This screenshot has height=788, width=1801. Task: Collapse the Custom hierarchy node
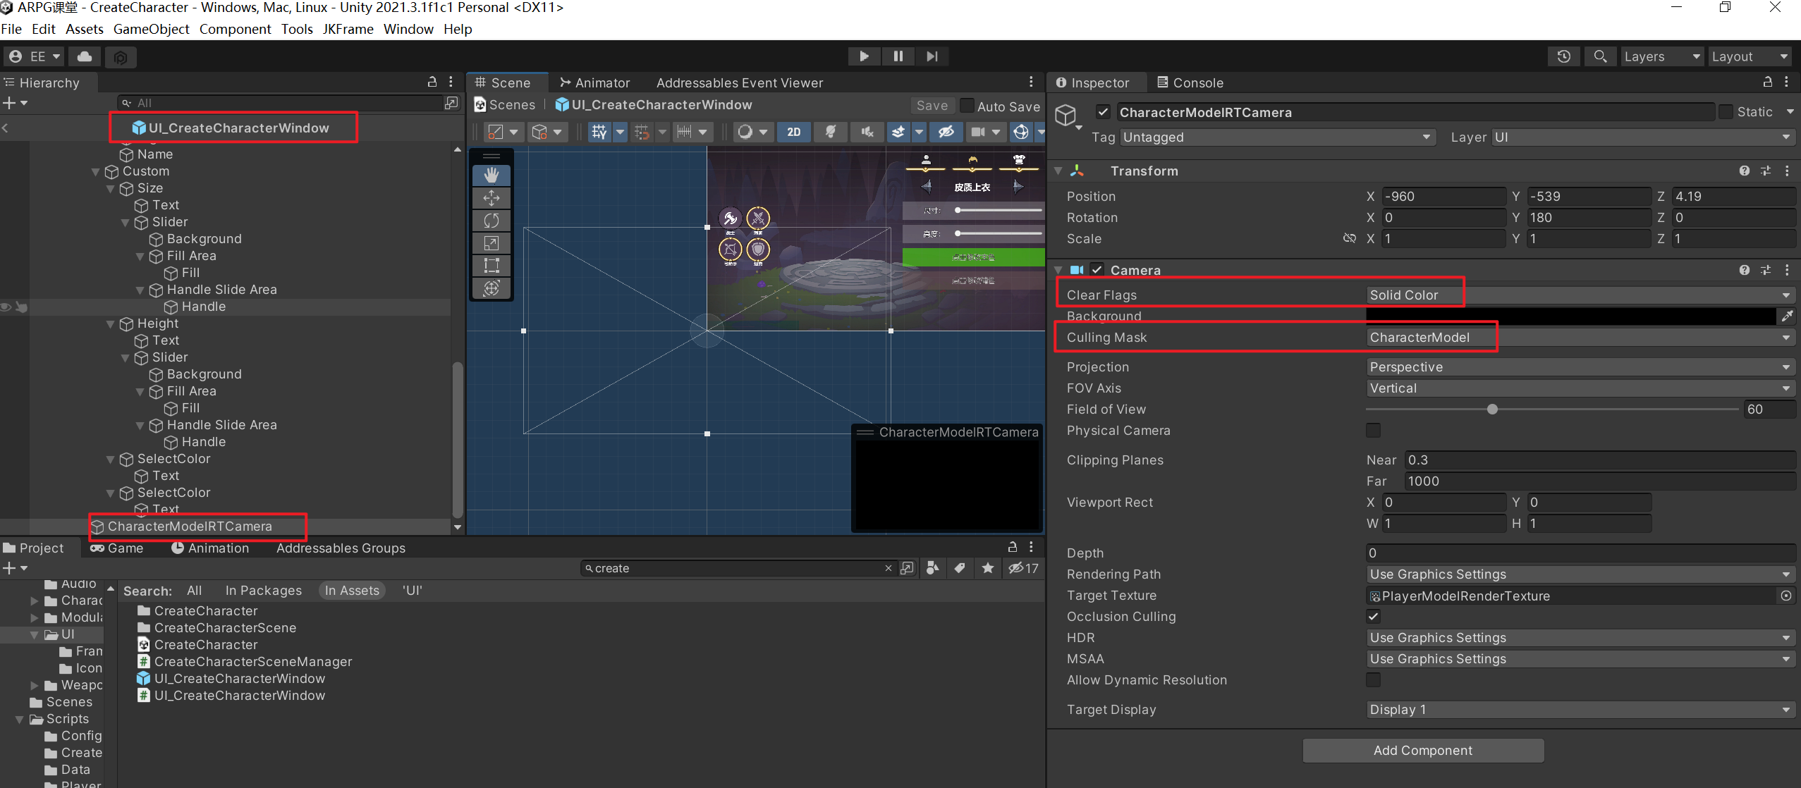[96, 171]
